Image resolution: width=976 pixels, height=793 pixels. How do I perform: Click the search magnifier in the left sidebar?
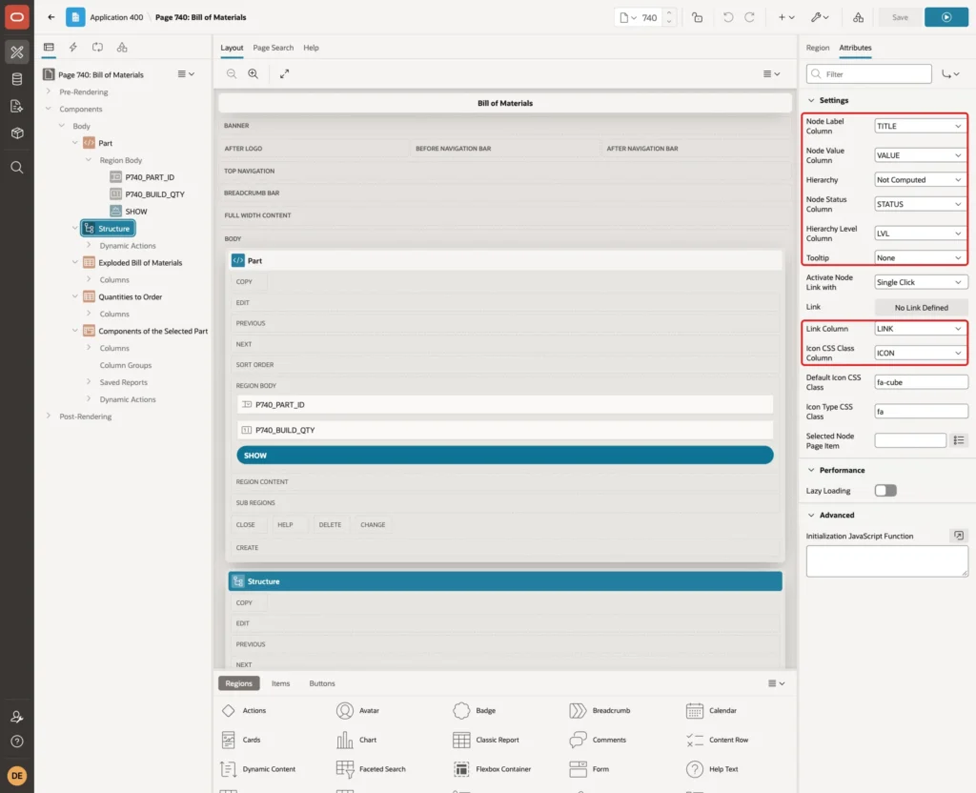click(17, 168)
